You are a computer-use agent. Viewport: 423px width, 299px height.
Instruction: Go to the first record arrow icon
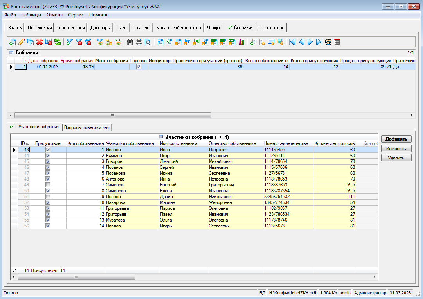coord(292,42)
